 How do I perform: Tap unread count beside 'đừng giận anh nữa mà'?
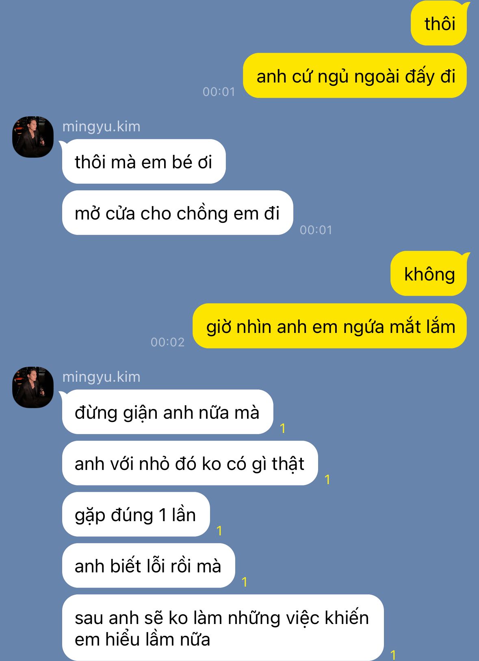coord(283,428)
